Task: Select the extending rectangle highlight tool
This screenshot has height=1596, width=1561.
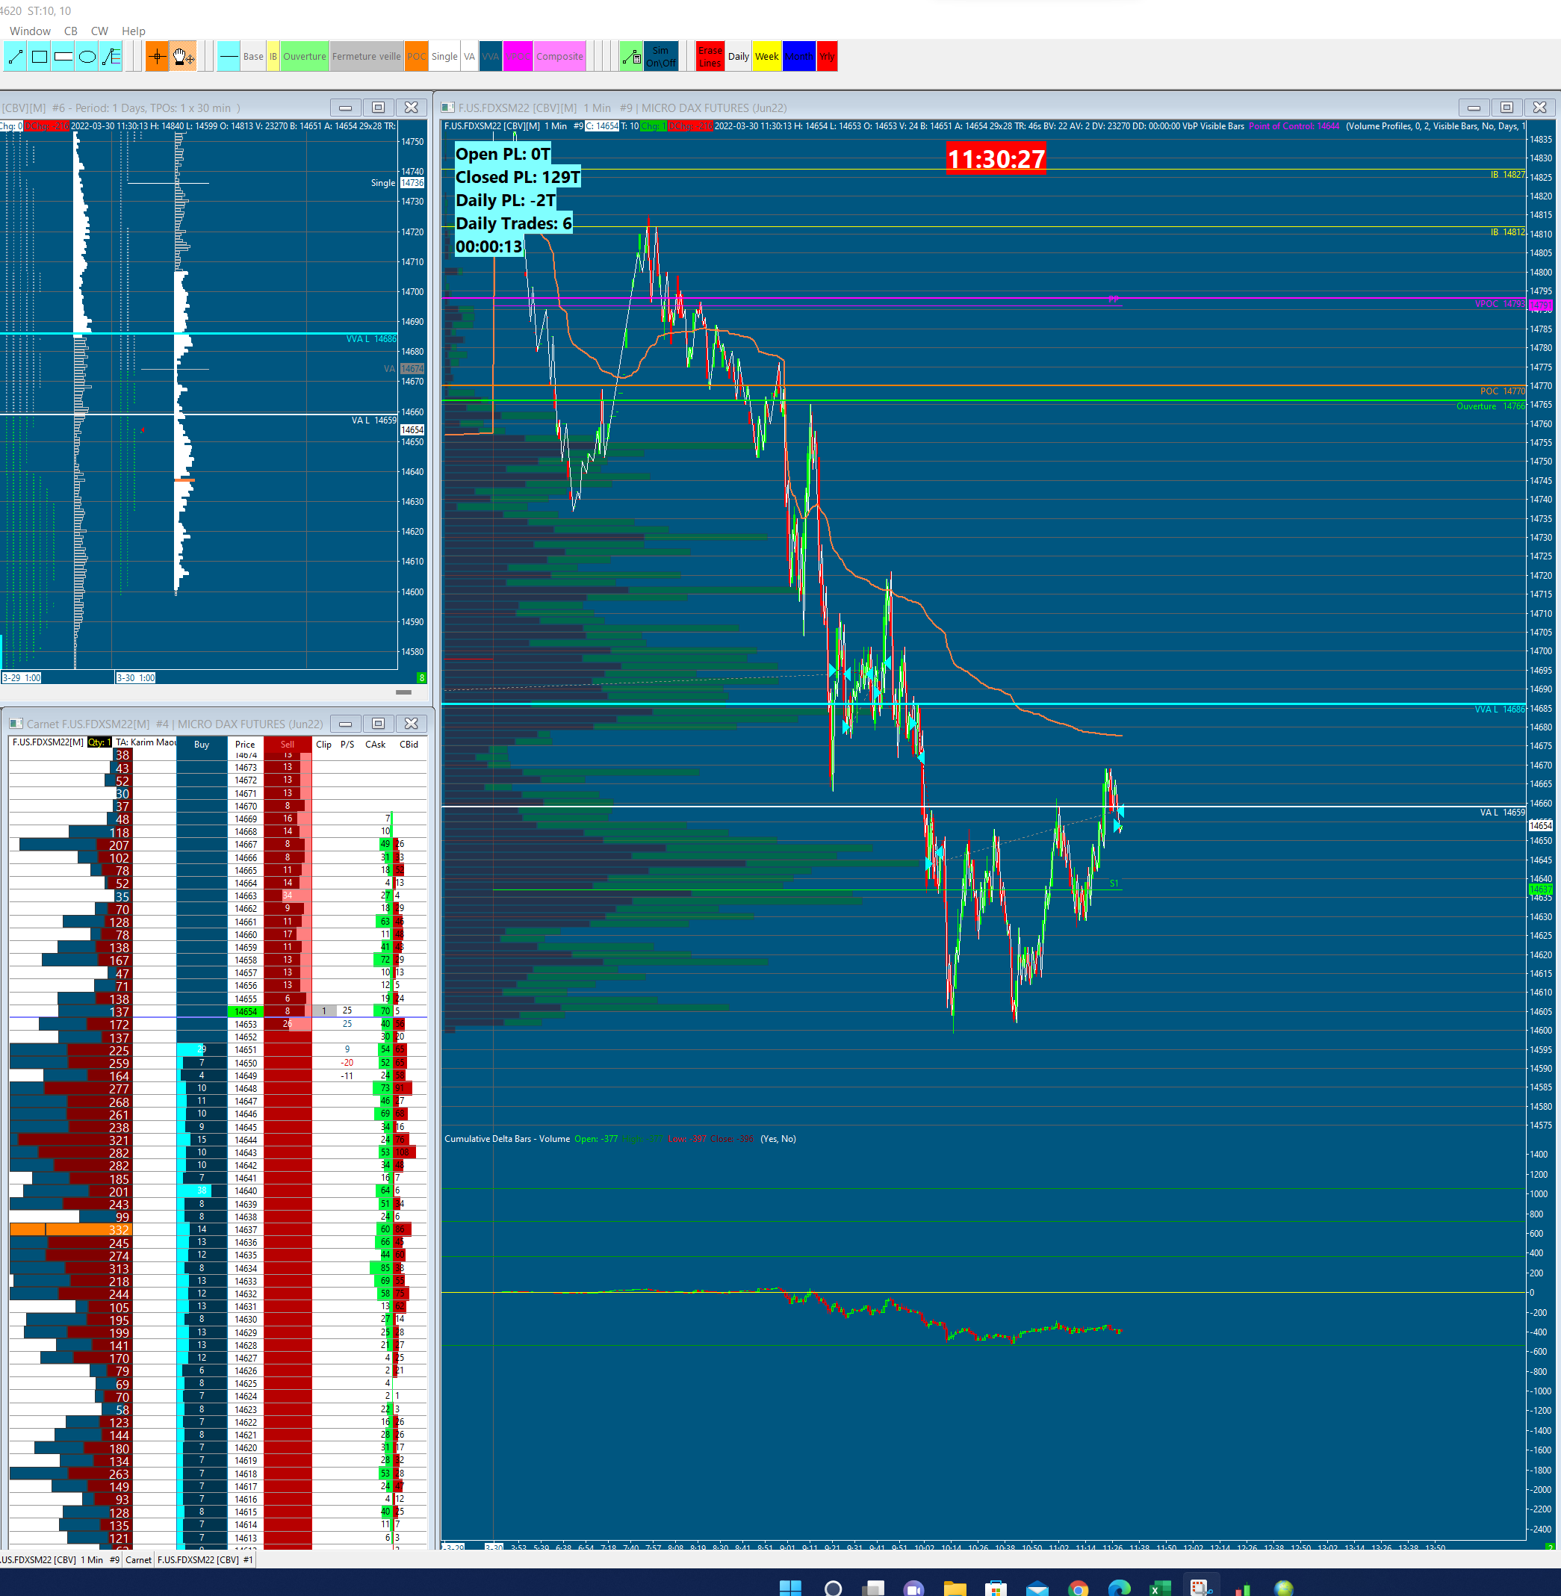Action: coord(63,57)
